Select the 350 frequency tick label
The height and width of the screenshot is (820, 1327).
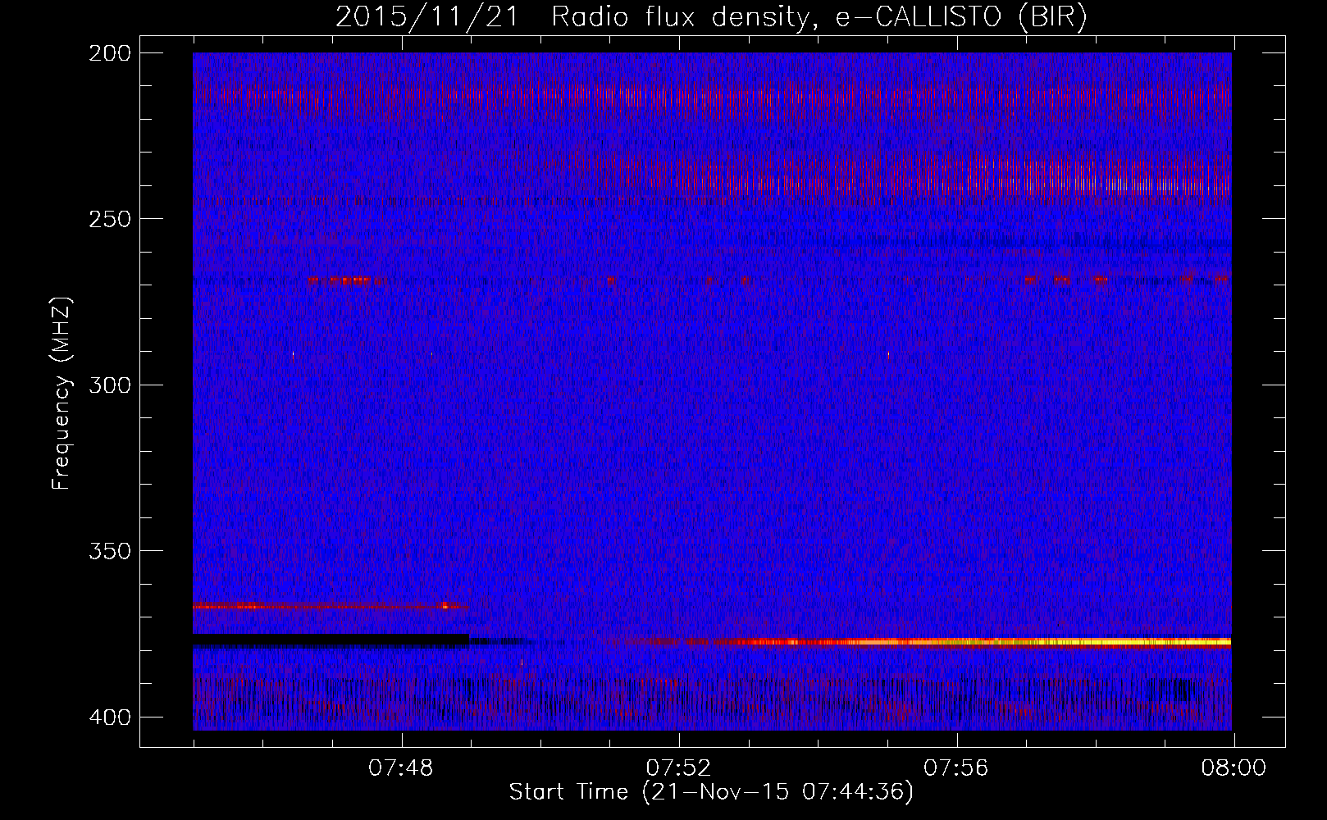coord(108,550)
